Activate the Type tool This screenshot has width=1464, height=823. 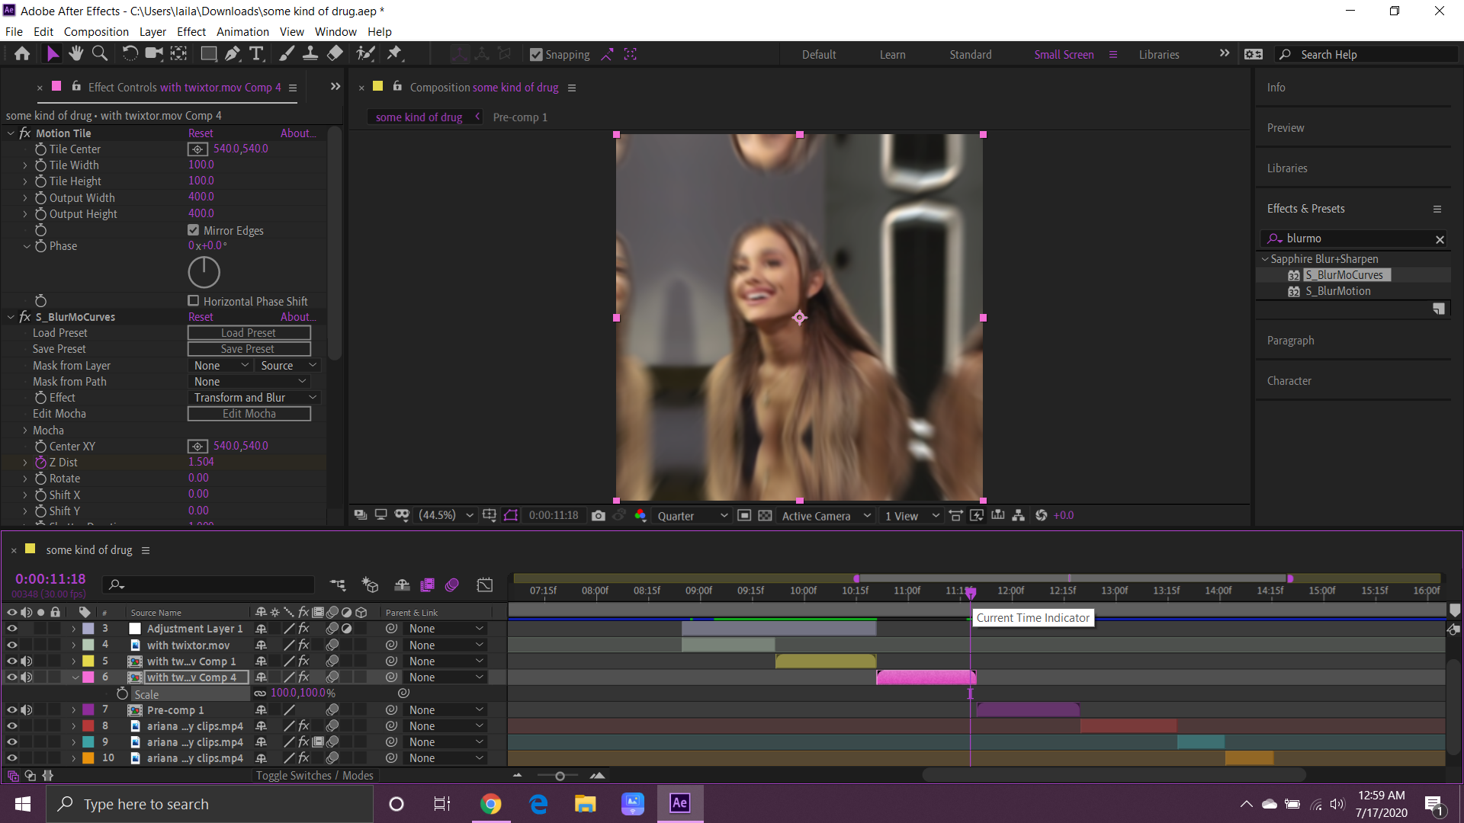(257, 53)
